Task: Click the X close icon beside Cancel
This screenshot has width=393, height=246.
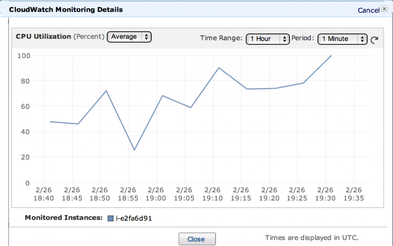Action: pyautogui.click(x=385, y=9)
